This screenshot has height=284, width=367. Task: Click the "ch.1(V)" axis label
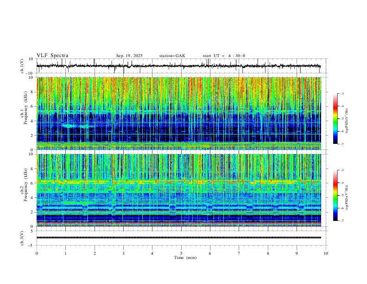tap(22, 66)
